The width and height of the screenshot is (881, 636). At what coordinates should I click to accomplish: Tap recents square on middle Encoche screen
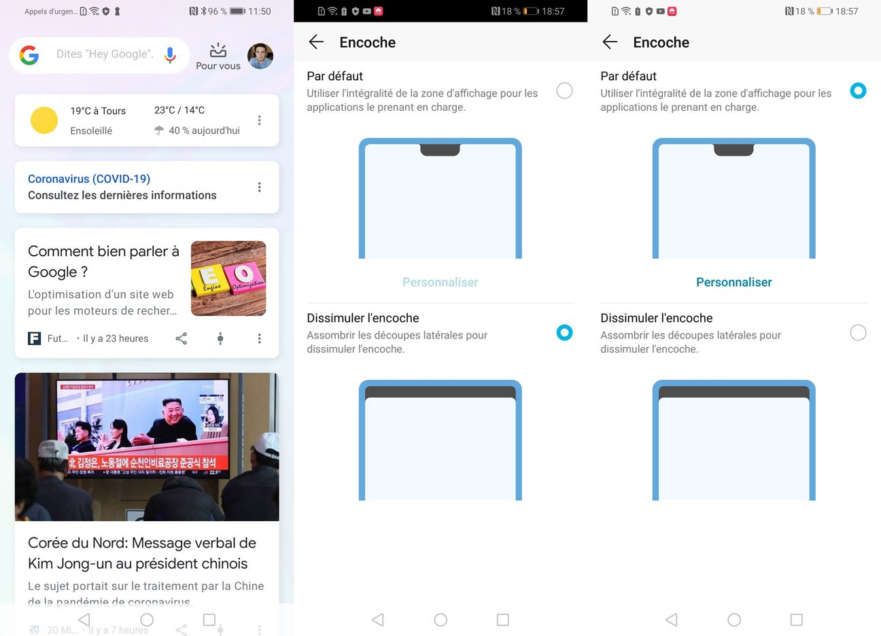[x=503, y=620]
